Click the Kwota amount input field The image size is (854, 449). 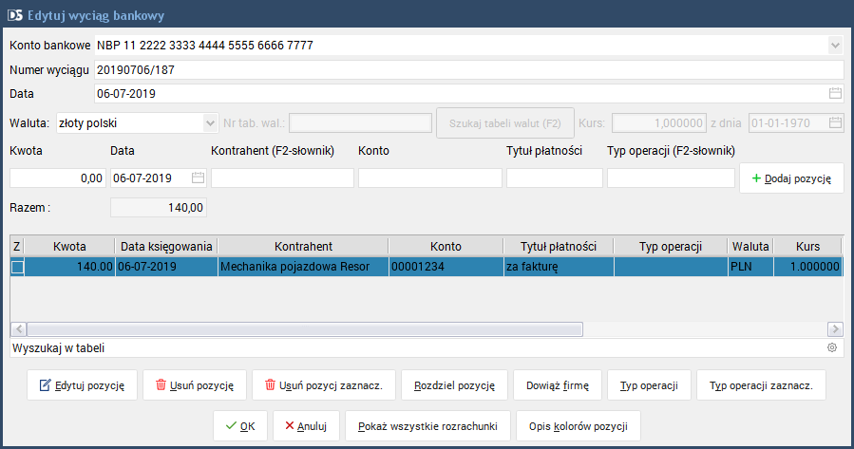click(x=58, y=178)
